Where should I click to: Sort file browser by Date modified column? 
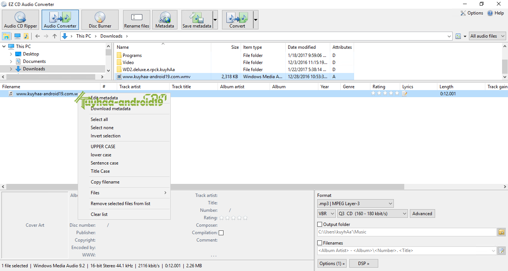308,47
